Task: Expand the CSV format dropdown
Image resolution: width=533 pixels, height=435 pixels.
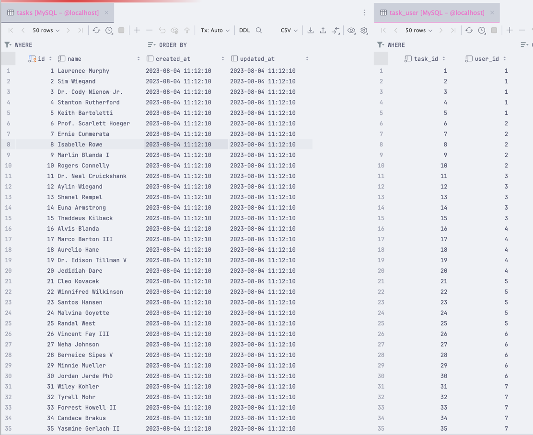Action: [289, 30]
